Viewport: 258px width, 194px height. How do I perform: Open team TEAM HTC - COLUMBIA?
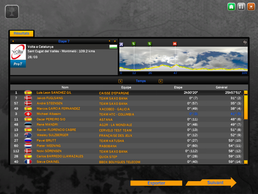117,114
